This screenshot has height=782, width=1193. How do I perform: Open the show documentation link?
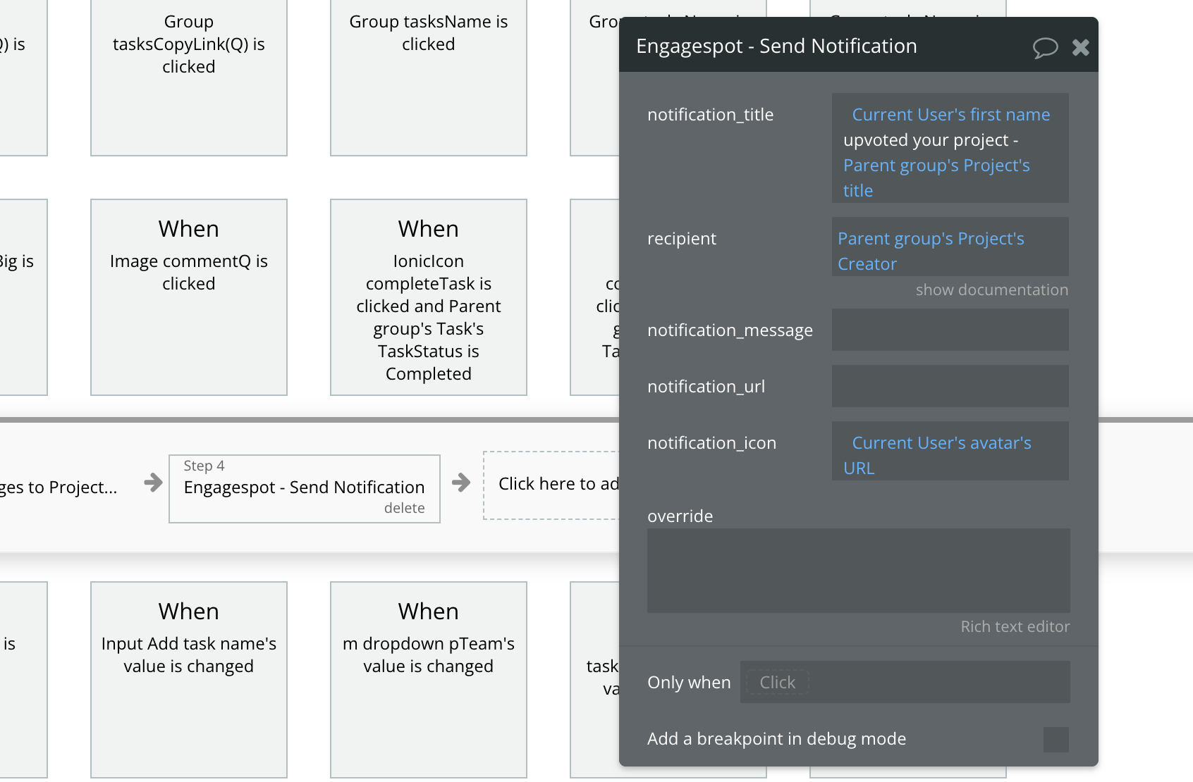coord(991,290)
